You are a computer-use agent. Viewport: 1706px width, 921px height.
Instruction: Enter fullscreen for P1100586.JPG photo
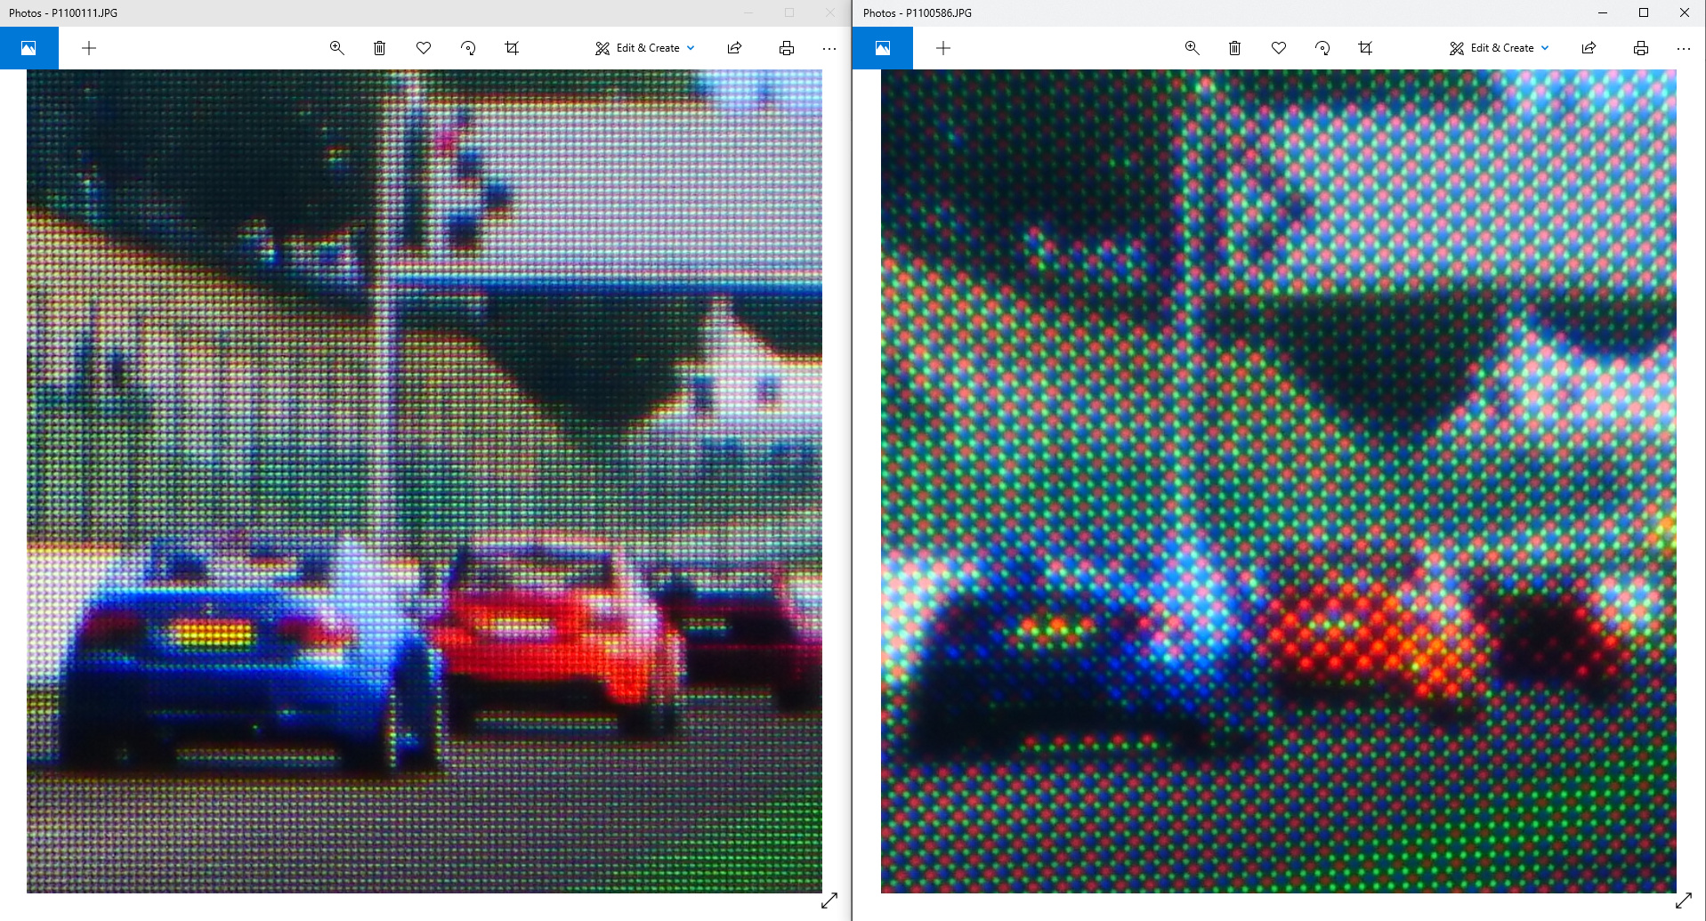[x=1684, y=901]
